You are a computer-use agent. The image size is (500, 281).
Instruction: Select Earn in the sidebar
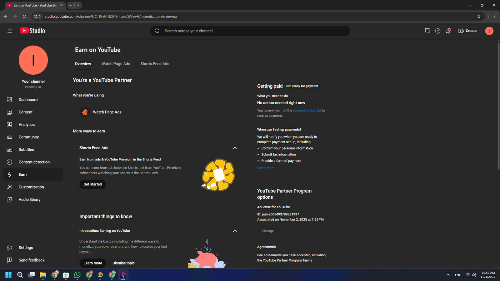[x=33, y=175]
